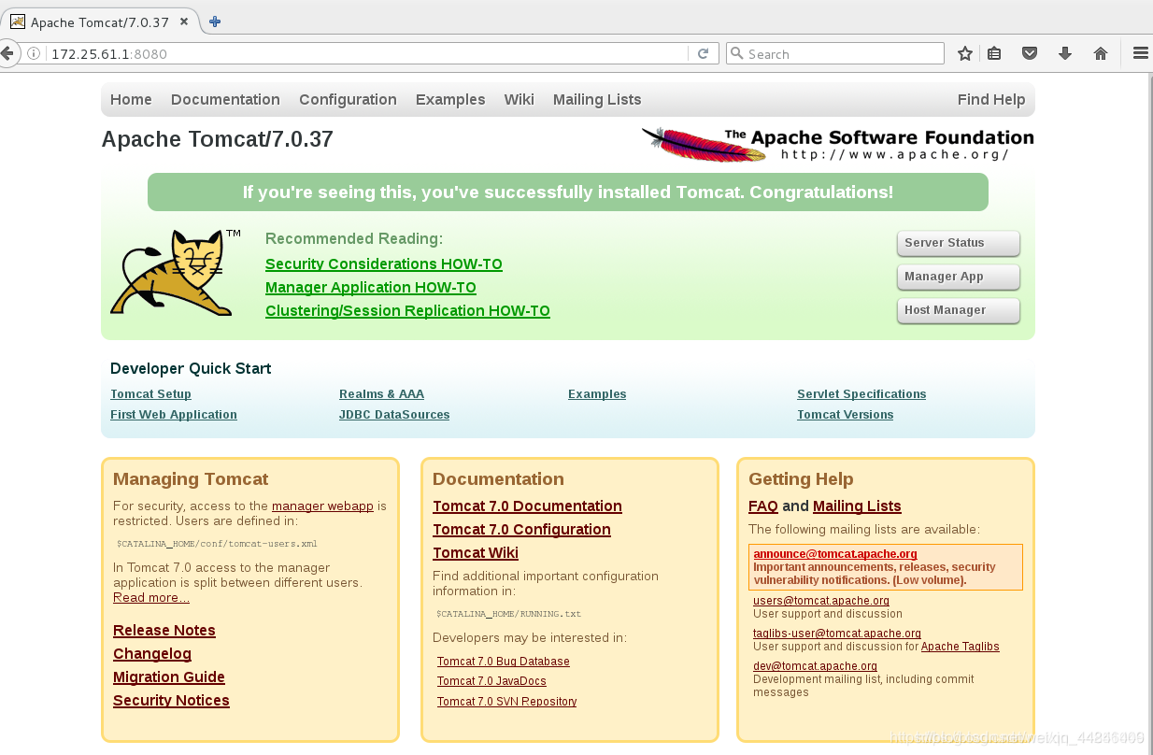This screenshot has width=1153, height=755.
Task: Open Tomcat Versions link
Action: pos(846,415)
